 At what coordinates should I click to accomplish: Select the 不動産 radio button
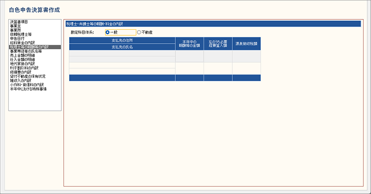coord(139,32)
